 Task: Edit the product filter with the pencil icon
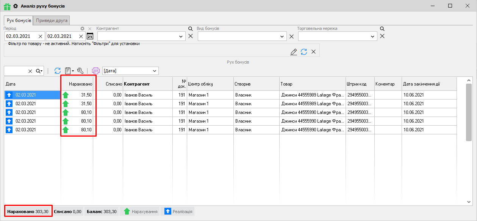(294, 52)
